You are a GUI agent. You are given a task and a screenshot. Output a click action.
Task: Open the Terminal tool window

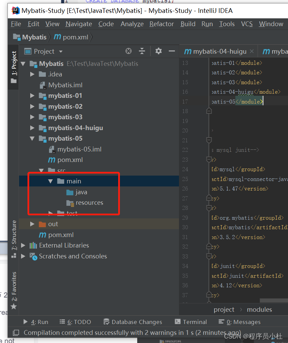pos(191,322)
